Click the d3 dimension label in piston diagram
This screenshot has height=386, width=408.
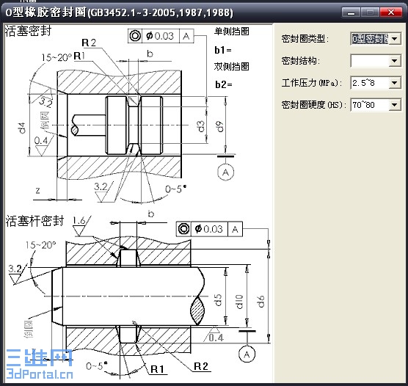[201, 126]
